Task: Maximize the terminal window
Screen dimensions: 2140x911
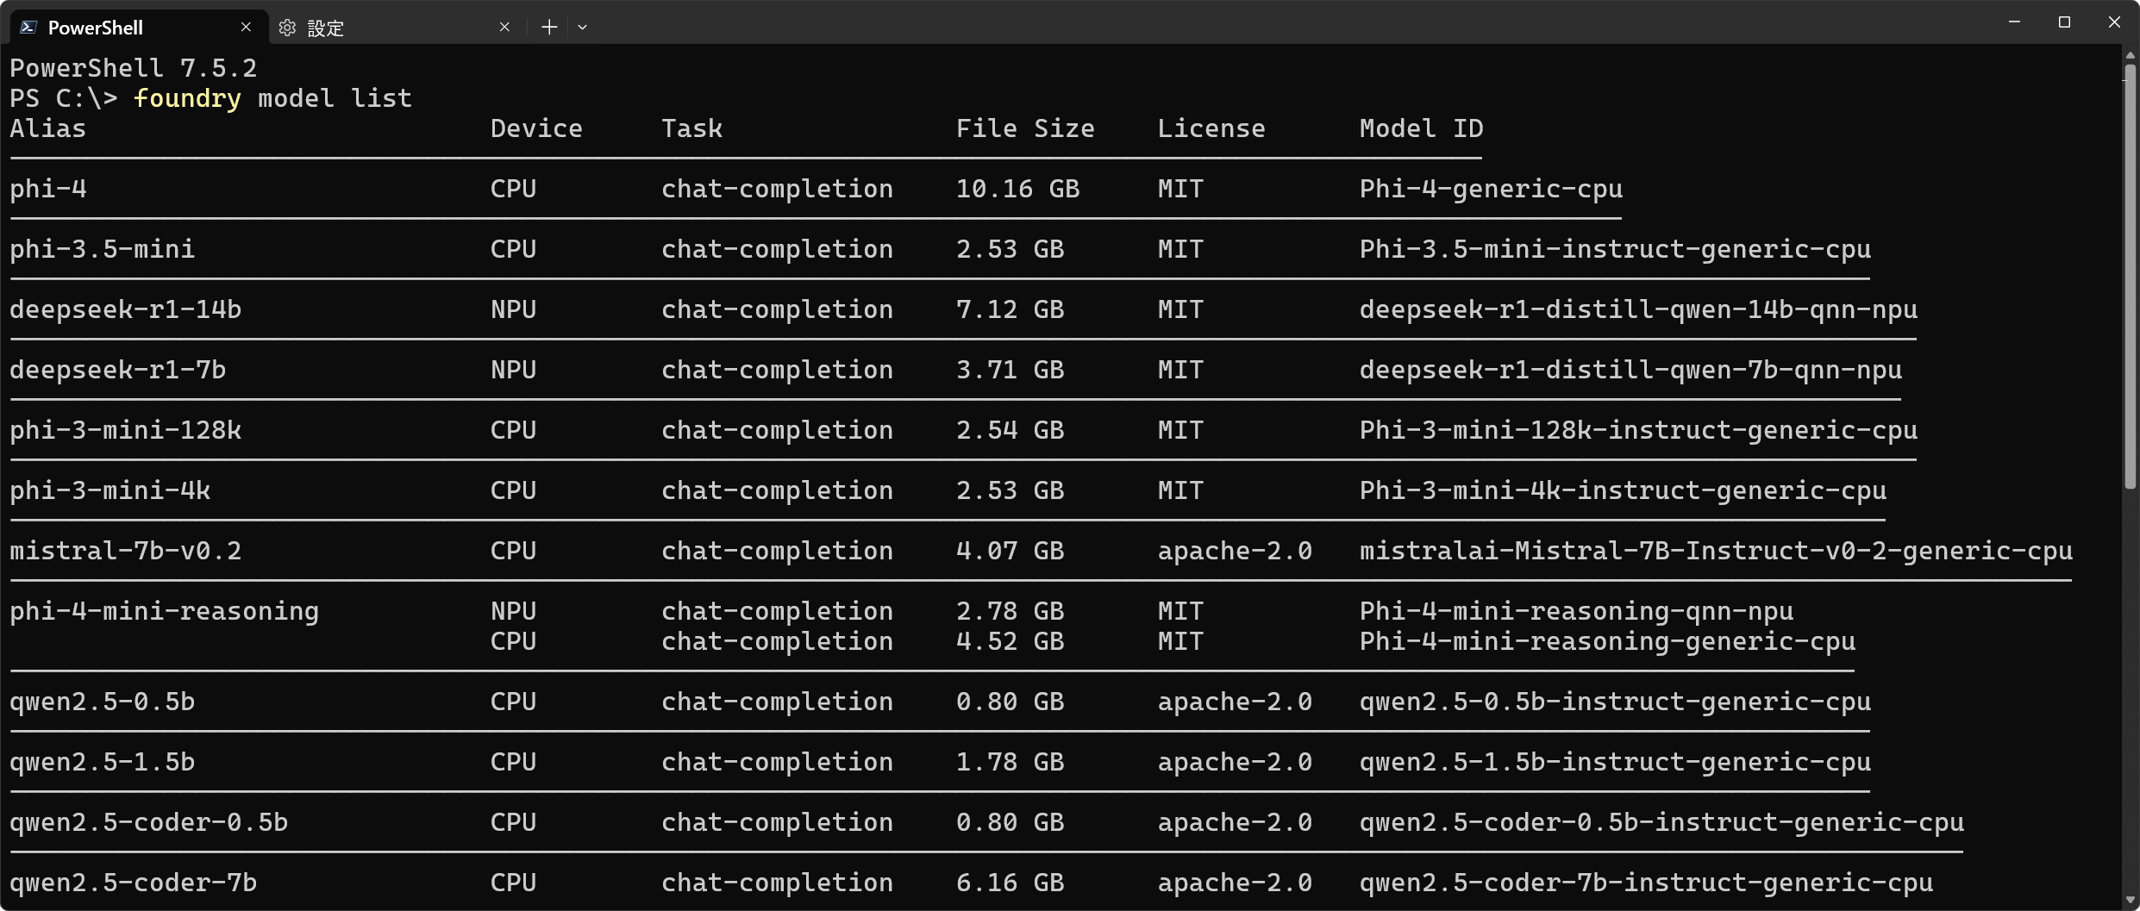Action: (x=2064, y=22)
